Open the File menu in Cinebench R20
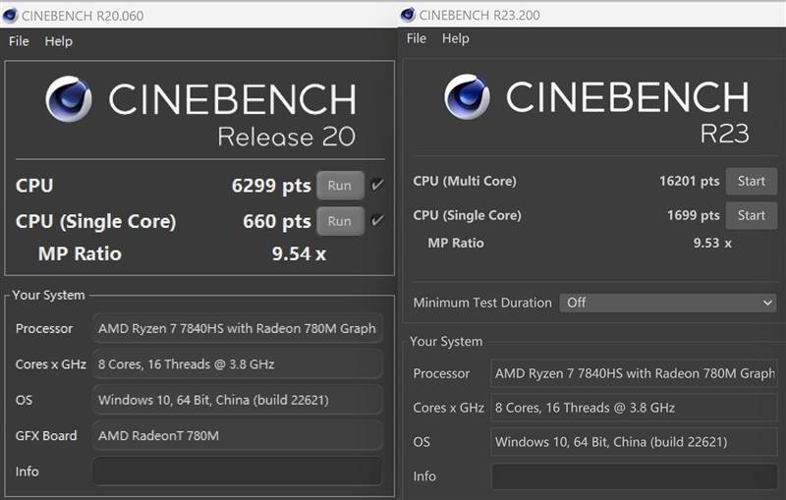786x500 pixels. 19,41
